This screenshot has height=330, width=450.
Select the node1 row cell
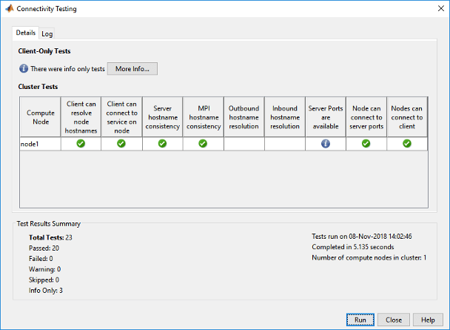point(39,144)
